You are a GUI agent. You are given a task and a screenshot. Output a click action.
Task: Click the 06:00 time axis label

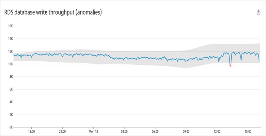(x=155, y=132)
